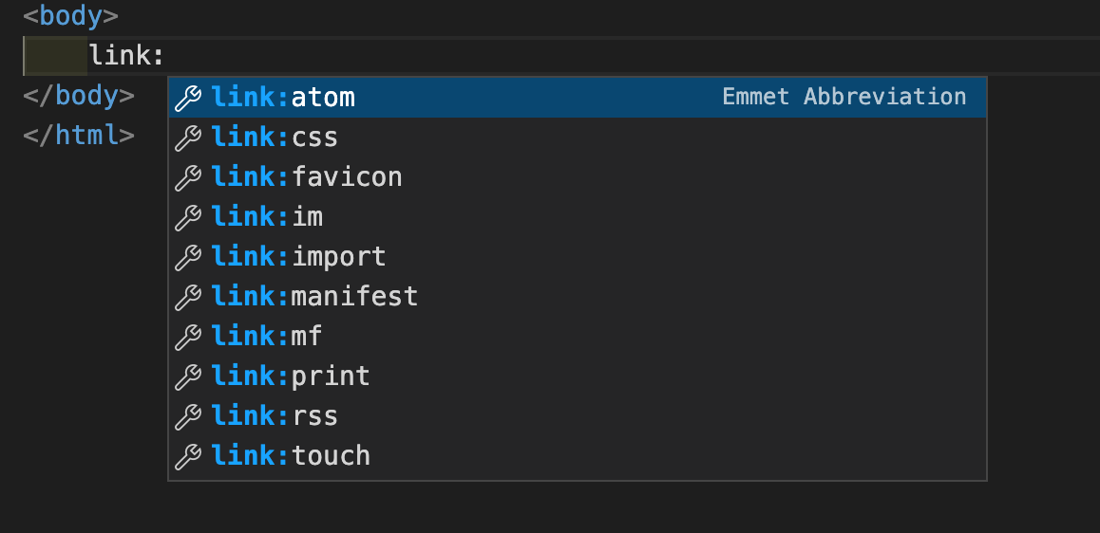Viewport: 1100px width, 533px height.
Task: Choose the link:css suggestion
Action: pos(275,138)
